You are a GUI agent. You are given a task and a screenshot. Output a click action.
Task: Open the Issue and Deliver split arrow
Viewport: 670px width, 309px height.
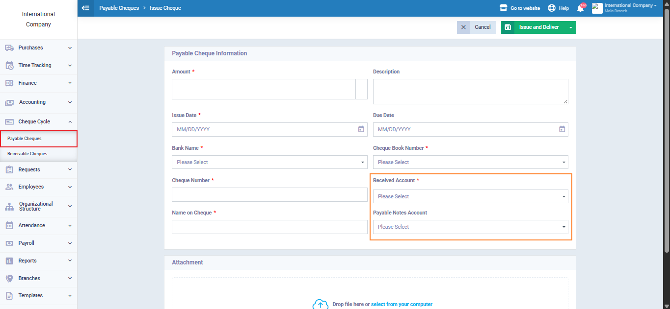[x=570, y=27]
